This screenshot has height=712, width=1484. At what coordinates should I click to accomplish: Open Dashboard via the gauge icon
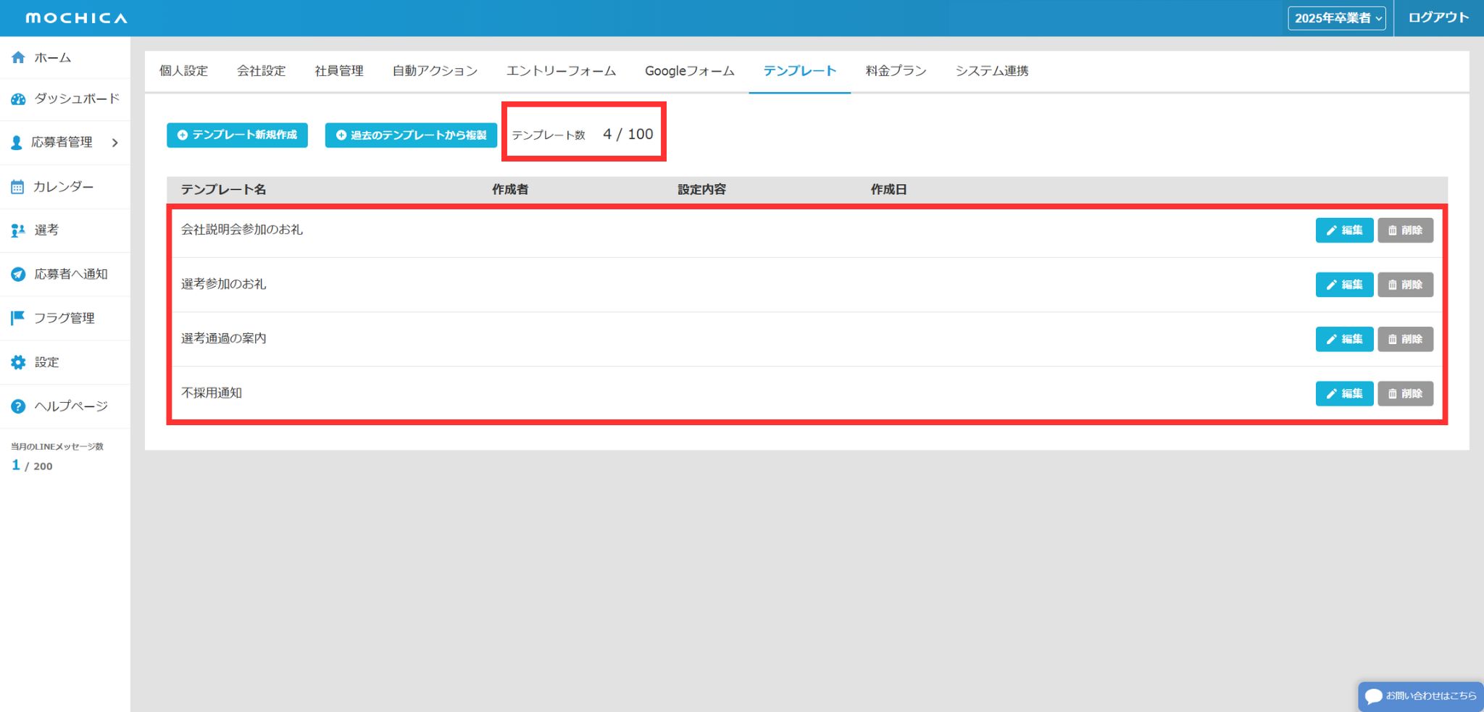(18, 99)
